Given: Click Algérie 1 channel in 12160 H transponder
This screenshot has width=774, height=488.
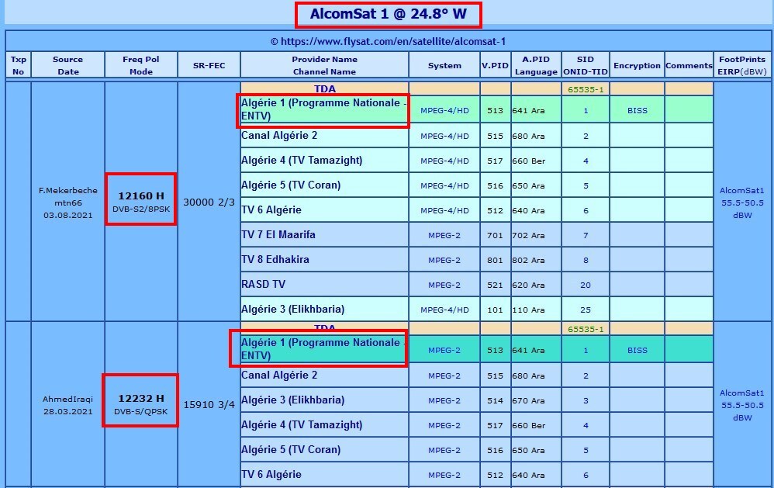Looking at the screenshot, I should pyautogui.click(x=323, y=109).
